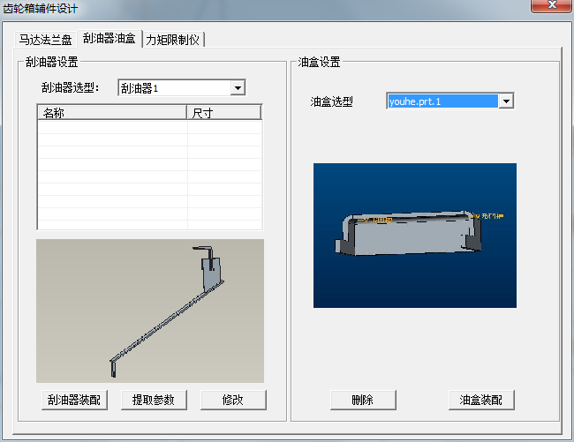The image size is (574, 442).
Task: Open the 力矩限制仪 tab
Action: pos(174,41)
